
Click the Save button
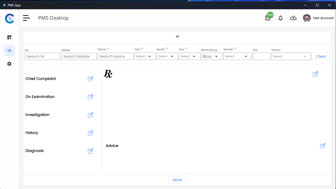point(177,180)
